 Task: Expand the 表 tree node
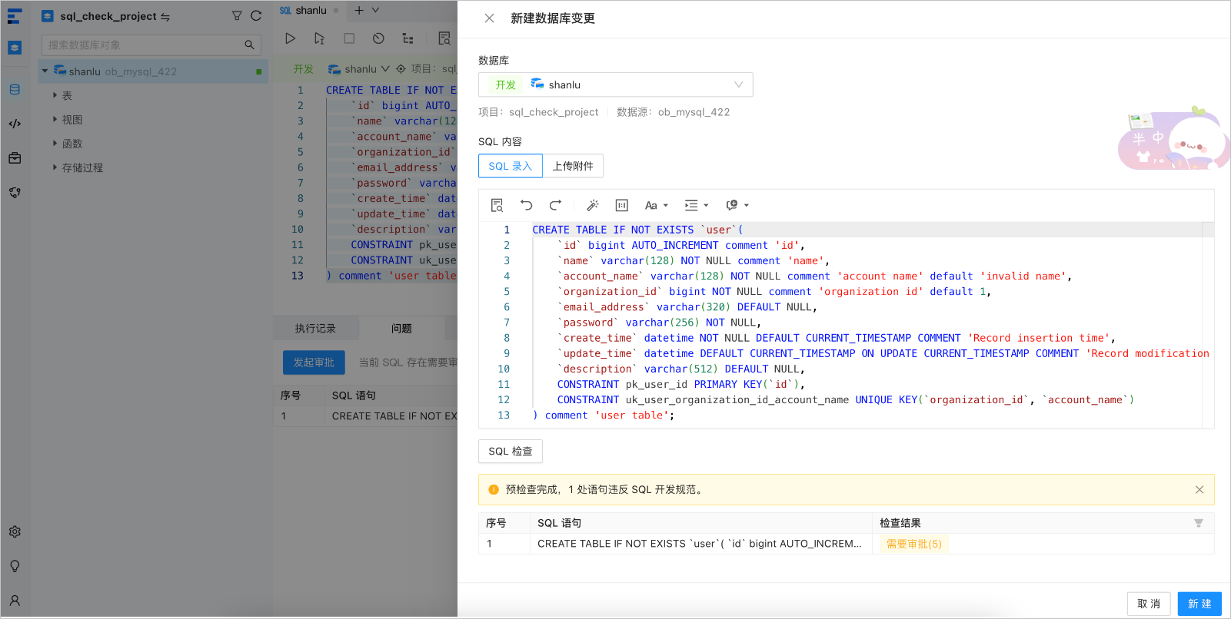[55, 95]
